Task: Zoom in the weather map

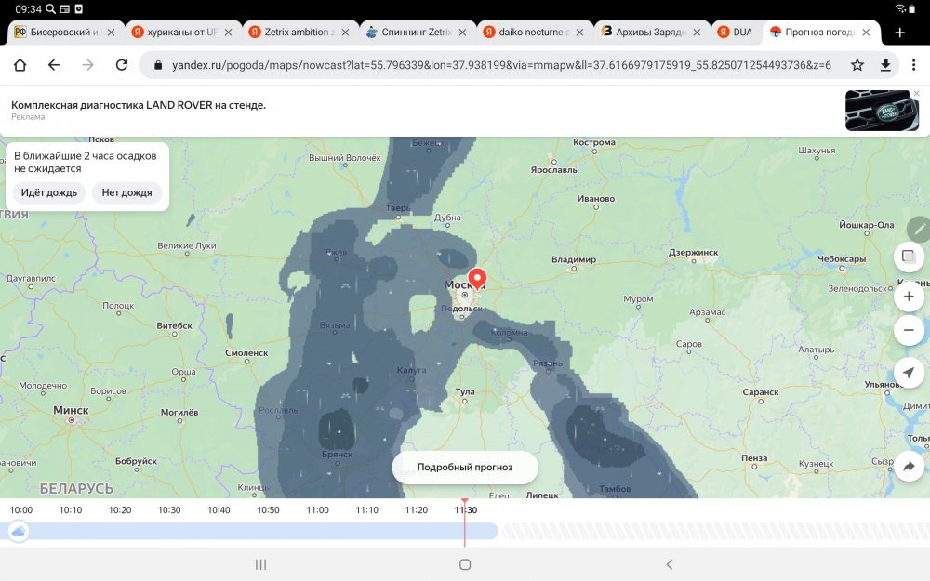Action: tap(909, 298)
